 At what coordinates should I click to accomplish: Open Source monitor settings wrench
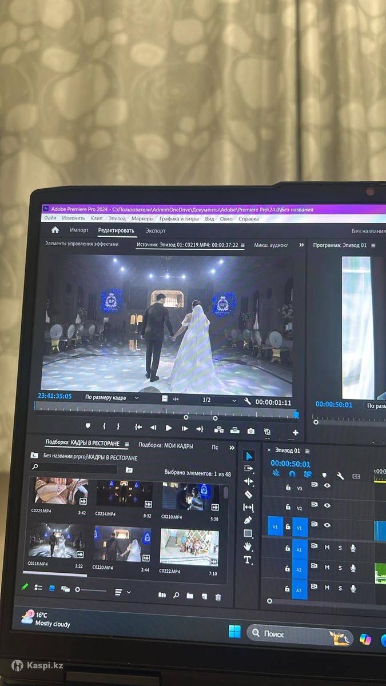coord(247,401)
